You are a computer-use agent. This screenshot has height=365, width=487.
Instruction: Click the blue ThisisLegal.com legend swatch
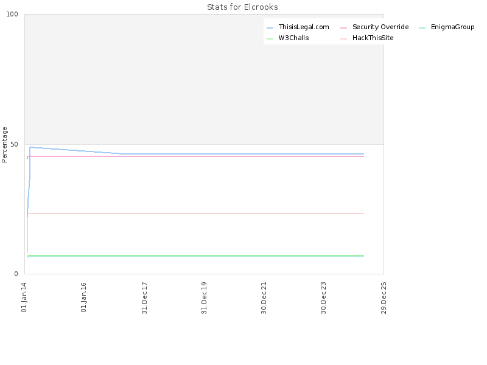(270, 28)
